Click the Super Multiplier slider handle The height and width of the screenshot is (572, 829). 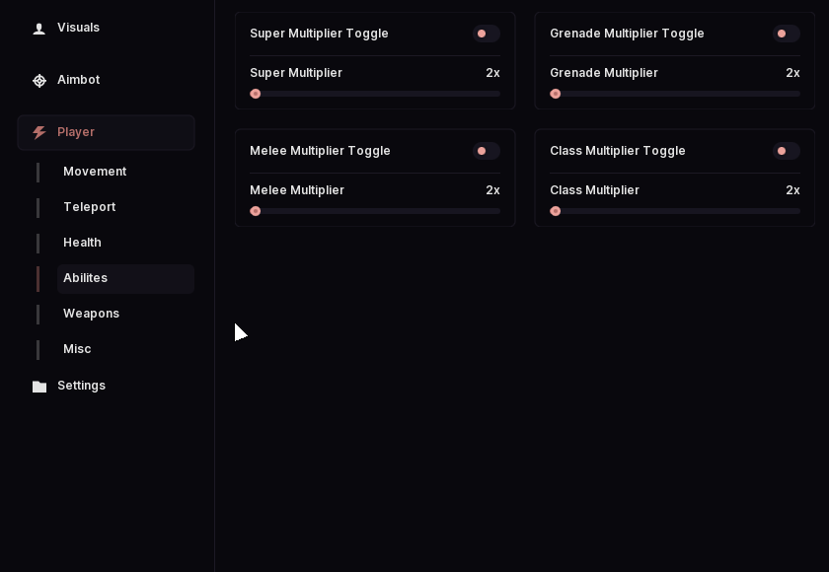(256, 94)
